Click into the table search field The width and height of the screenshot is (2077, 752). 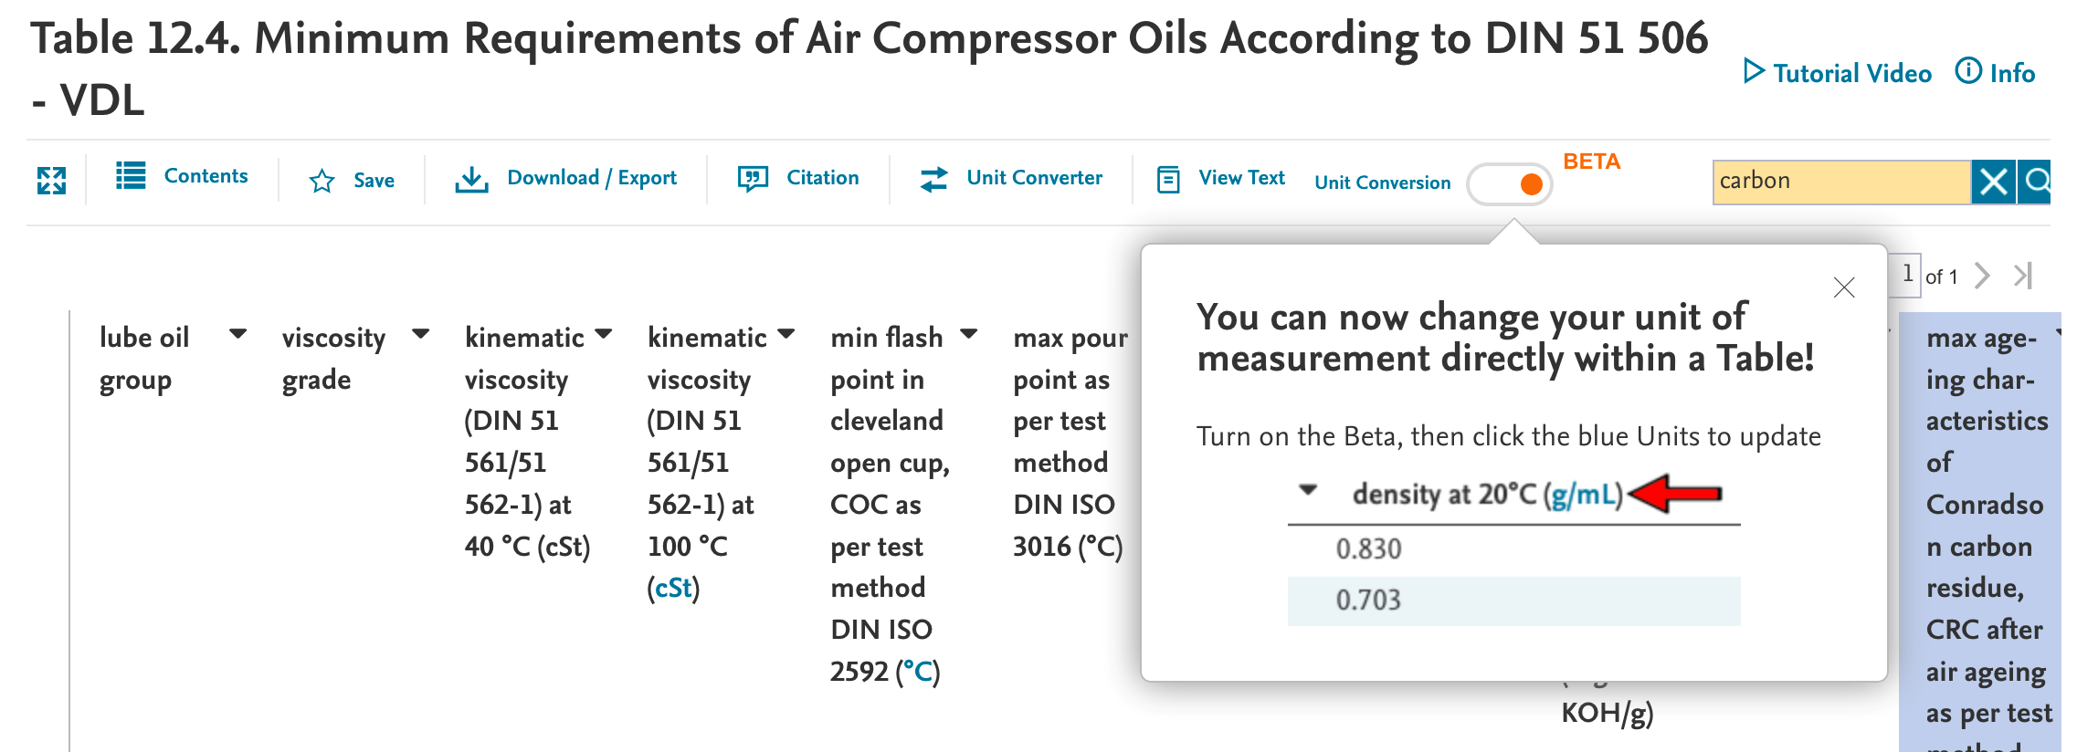(x=1840, y=182)
